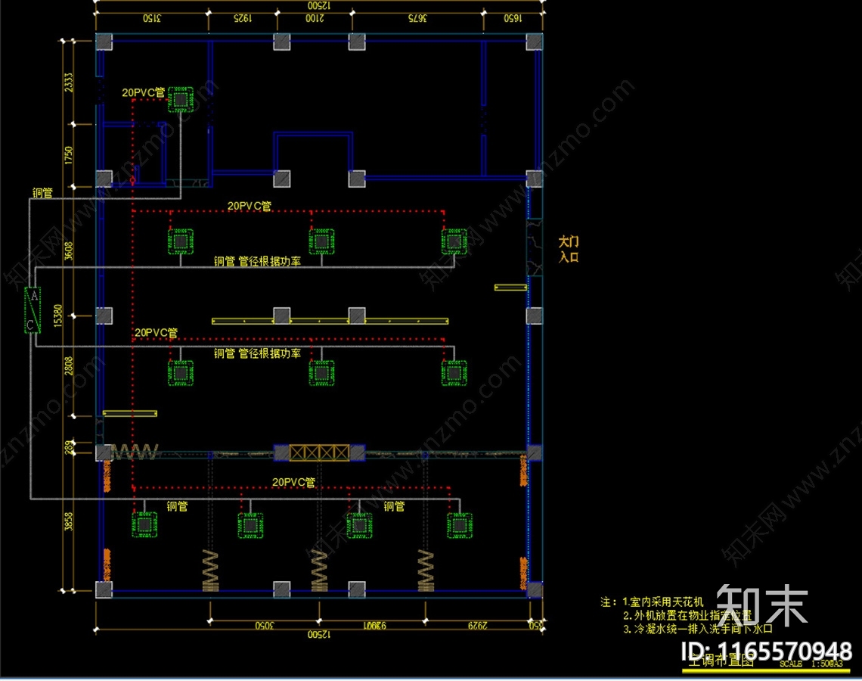Pick leftmost ceiling unit under upper 铜管 管径根据功率 line
862x681 pixels.
pos(180,241)
